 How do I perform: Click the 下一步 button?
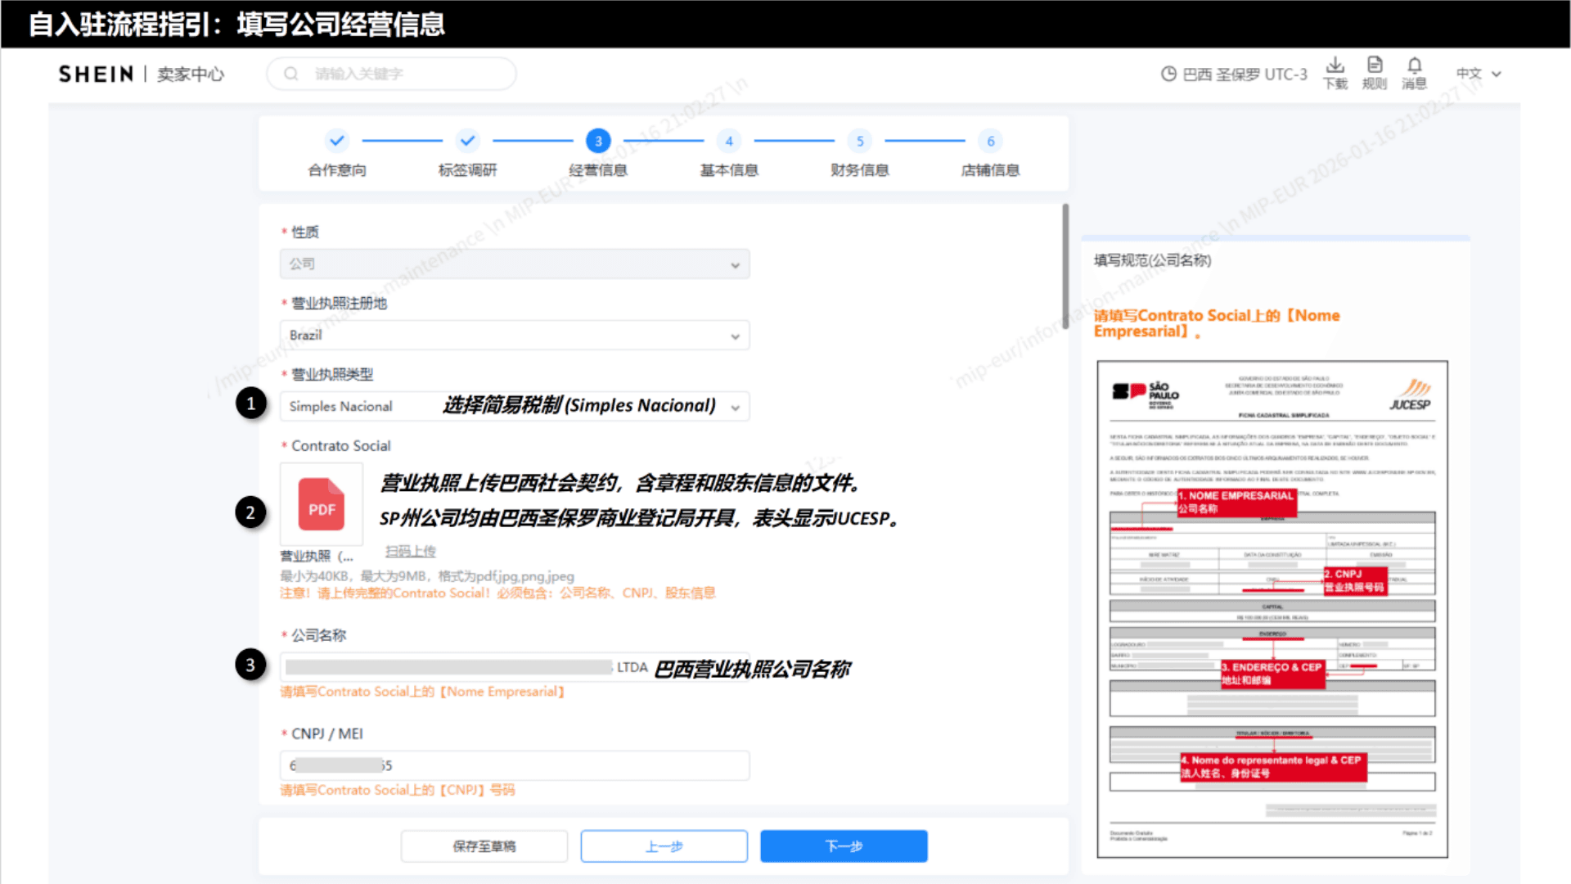[844, 846]
